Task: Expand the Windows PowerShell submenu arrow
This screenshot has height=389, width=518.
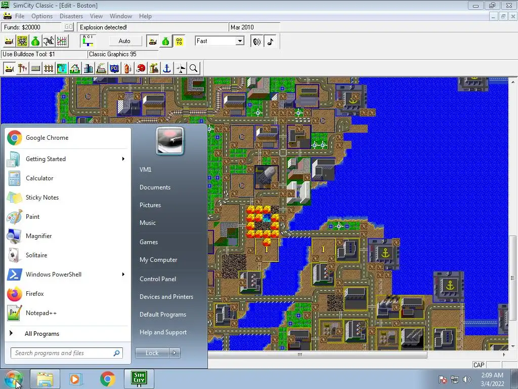Action: pyautogui.click(x=123, y=274)
